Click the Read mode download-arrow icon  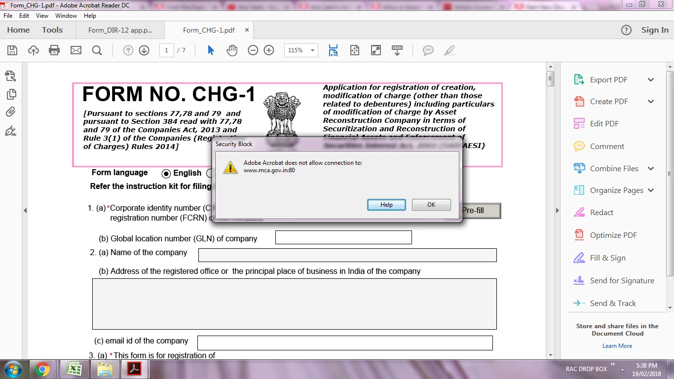click(397, 50)
